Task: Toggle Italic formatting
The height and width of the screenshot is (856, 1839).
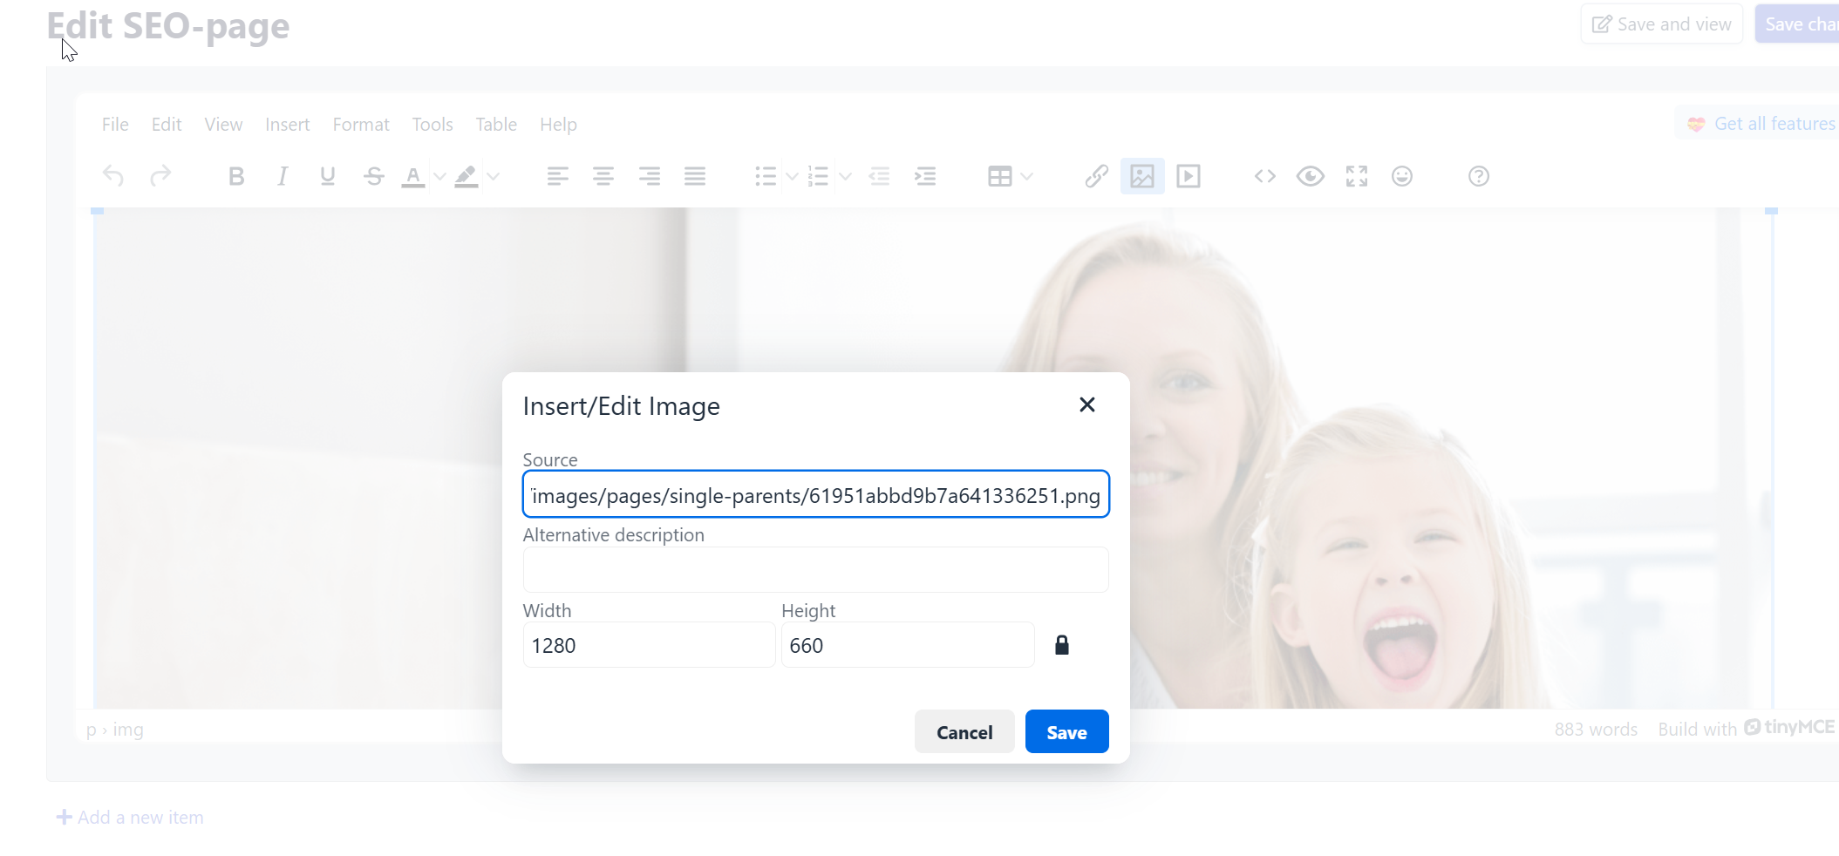Action: click(x=282, y=176)
